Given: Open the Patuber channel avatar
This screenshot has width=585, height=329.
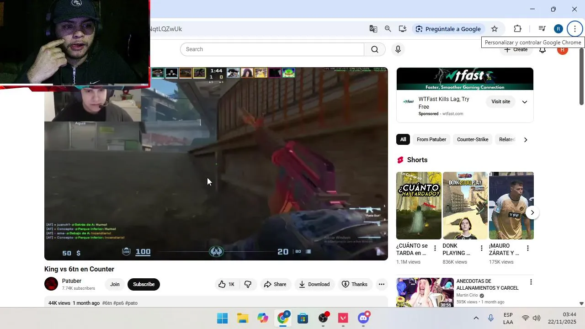Looking at the screenshot, I should coord(51,284).
